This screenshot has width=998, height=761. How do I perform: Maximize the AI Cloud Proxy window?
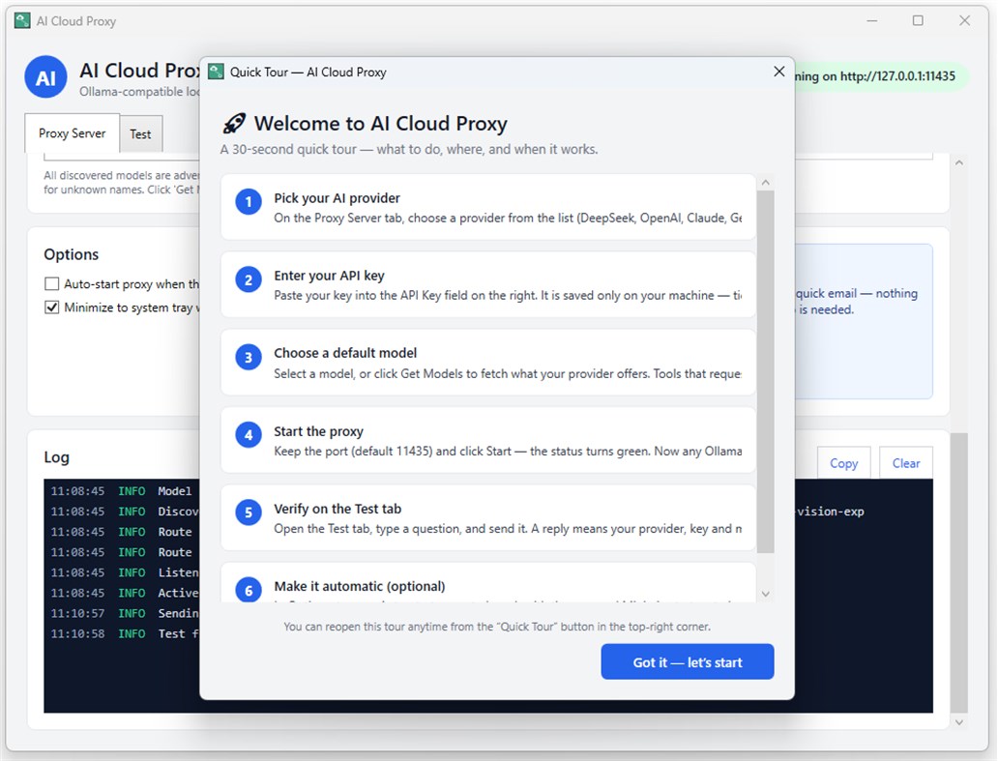[918, 20]
